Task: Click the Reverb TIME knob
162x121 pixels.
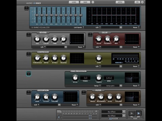Action: click(x=55, y=39)
